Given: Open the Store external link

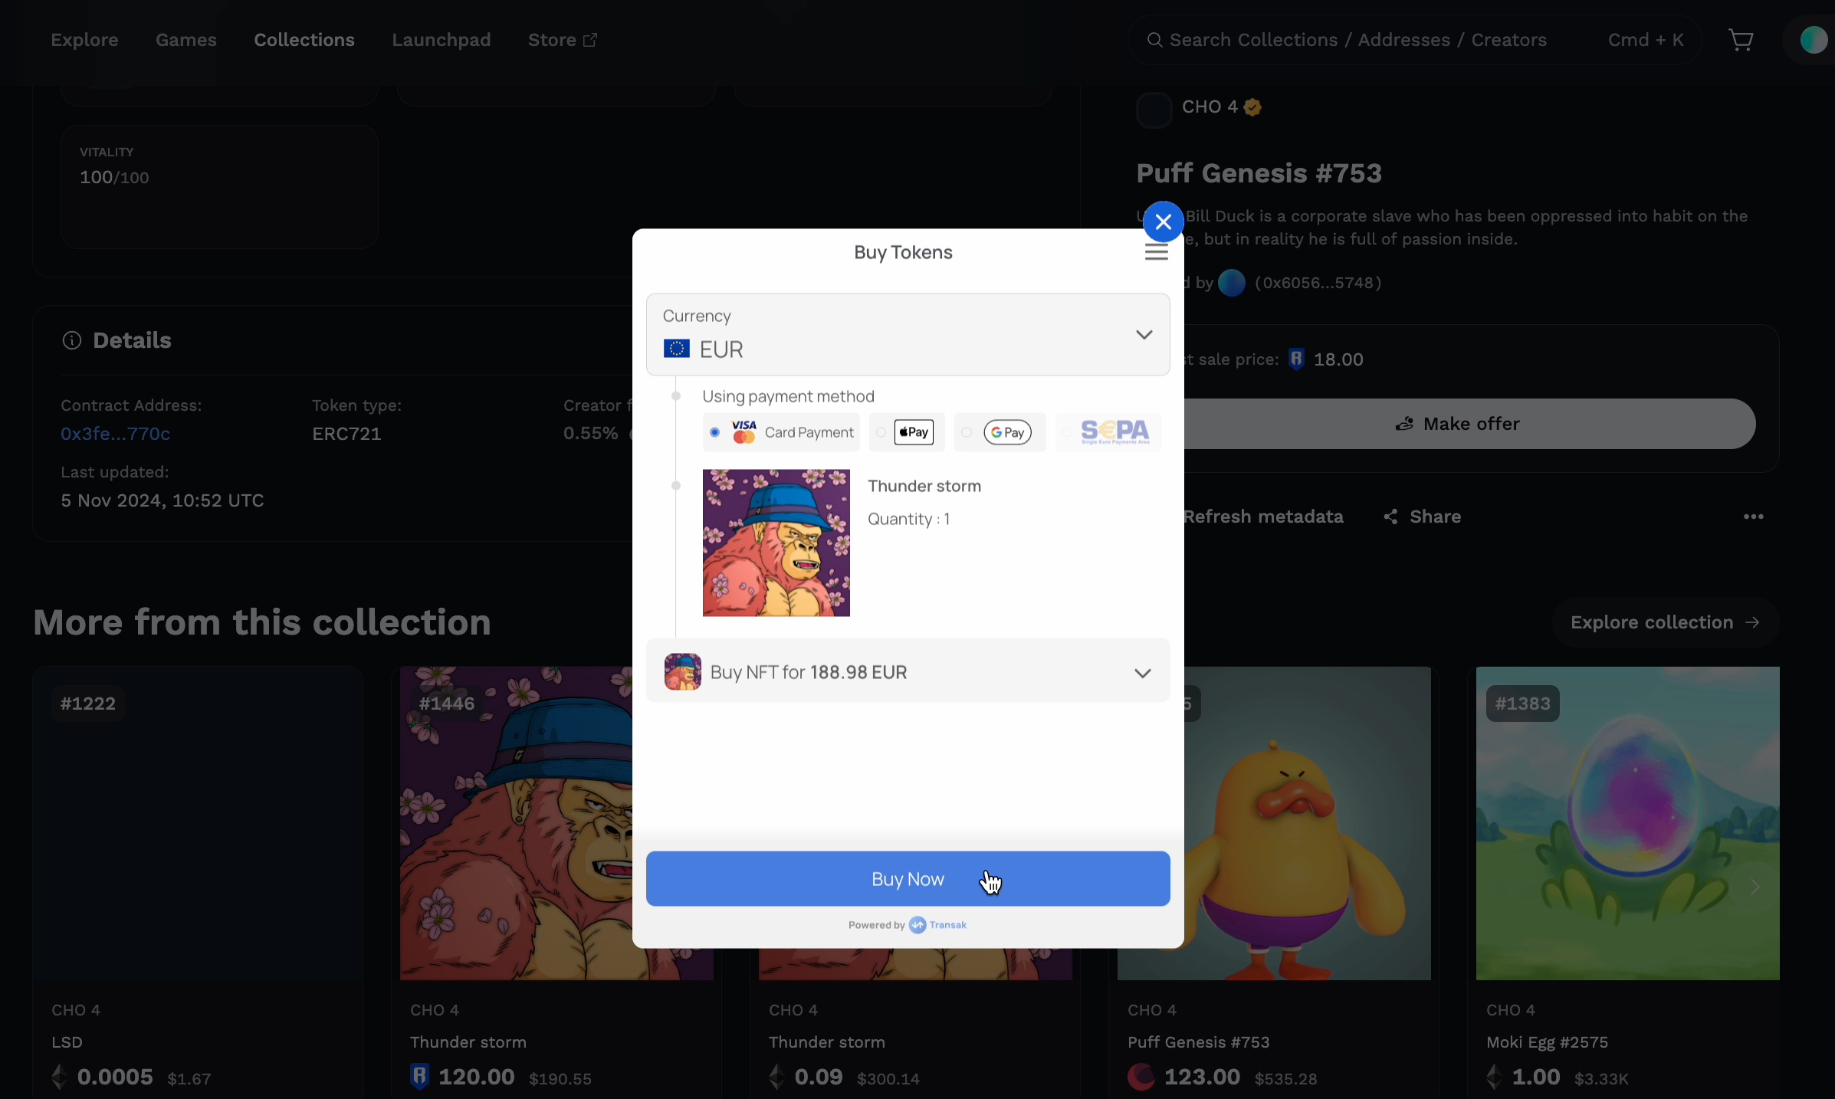Looking at the screenshot, I should coord(562,40).
